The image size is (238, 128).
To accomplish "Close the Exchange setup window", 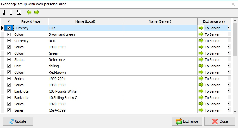I will click(x=233, y=4).
